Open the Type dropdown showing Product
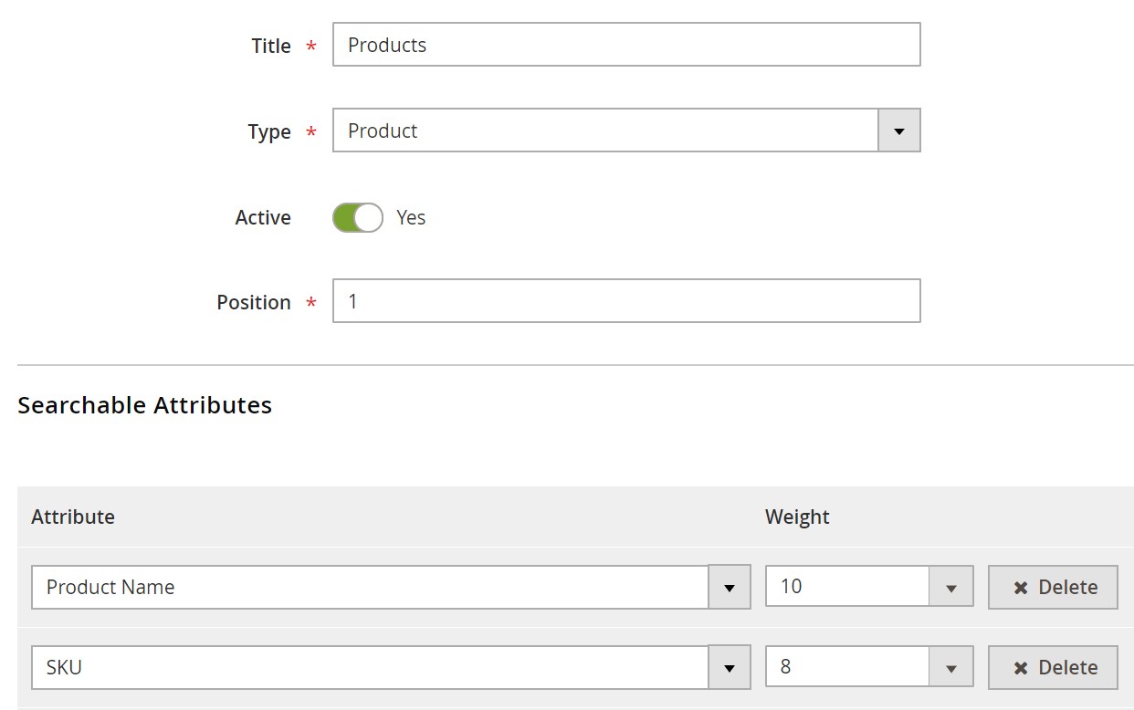This screenshot has height=710, width=1134. click(604, 131)
